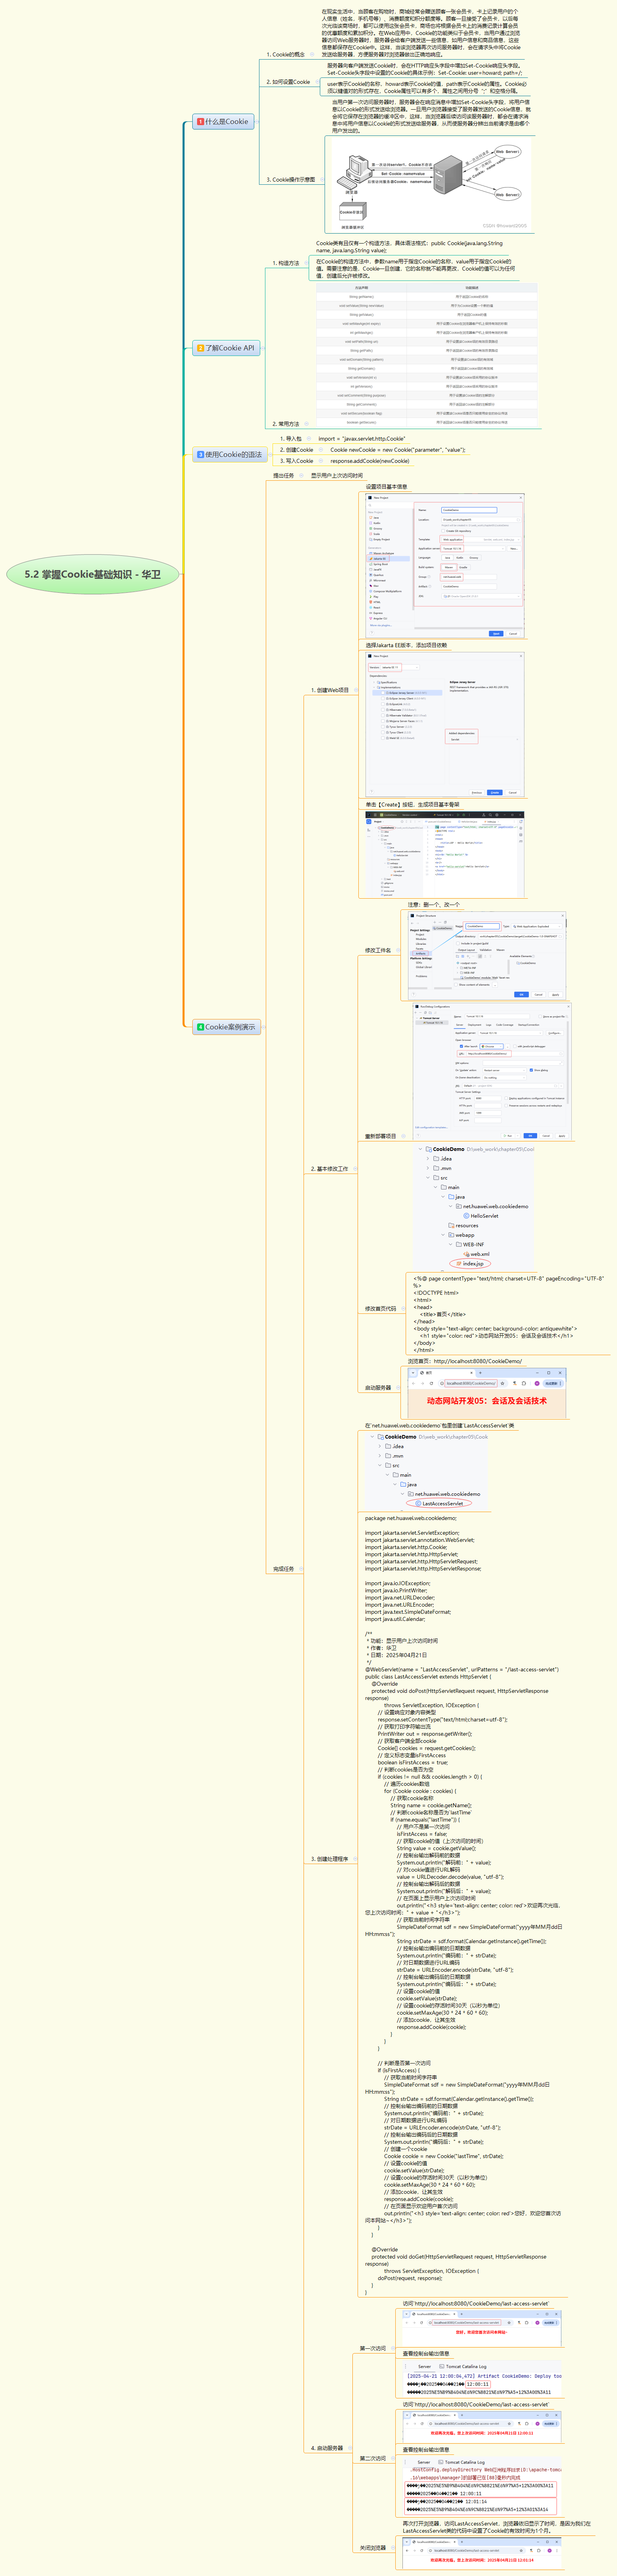Select the Server tab in the 第二次访问 console

[424, 2462]
